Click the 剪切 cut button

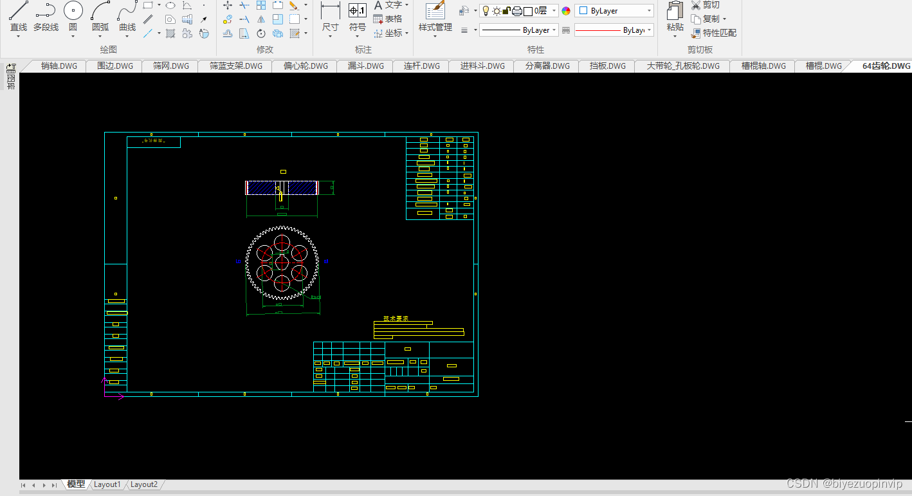706,5
